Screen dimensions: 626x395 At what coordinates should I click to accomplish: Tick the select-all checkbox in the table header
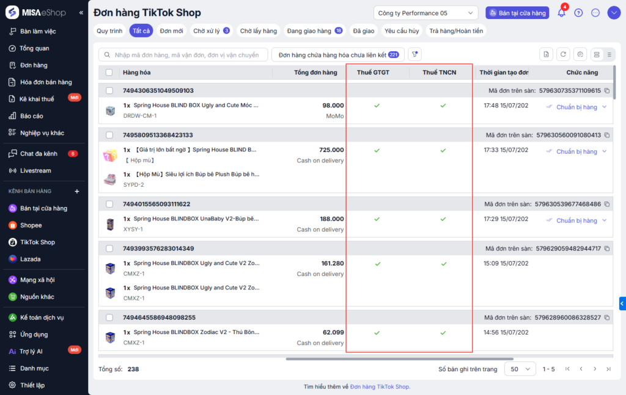(109, 73)
